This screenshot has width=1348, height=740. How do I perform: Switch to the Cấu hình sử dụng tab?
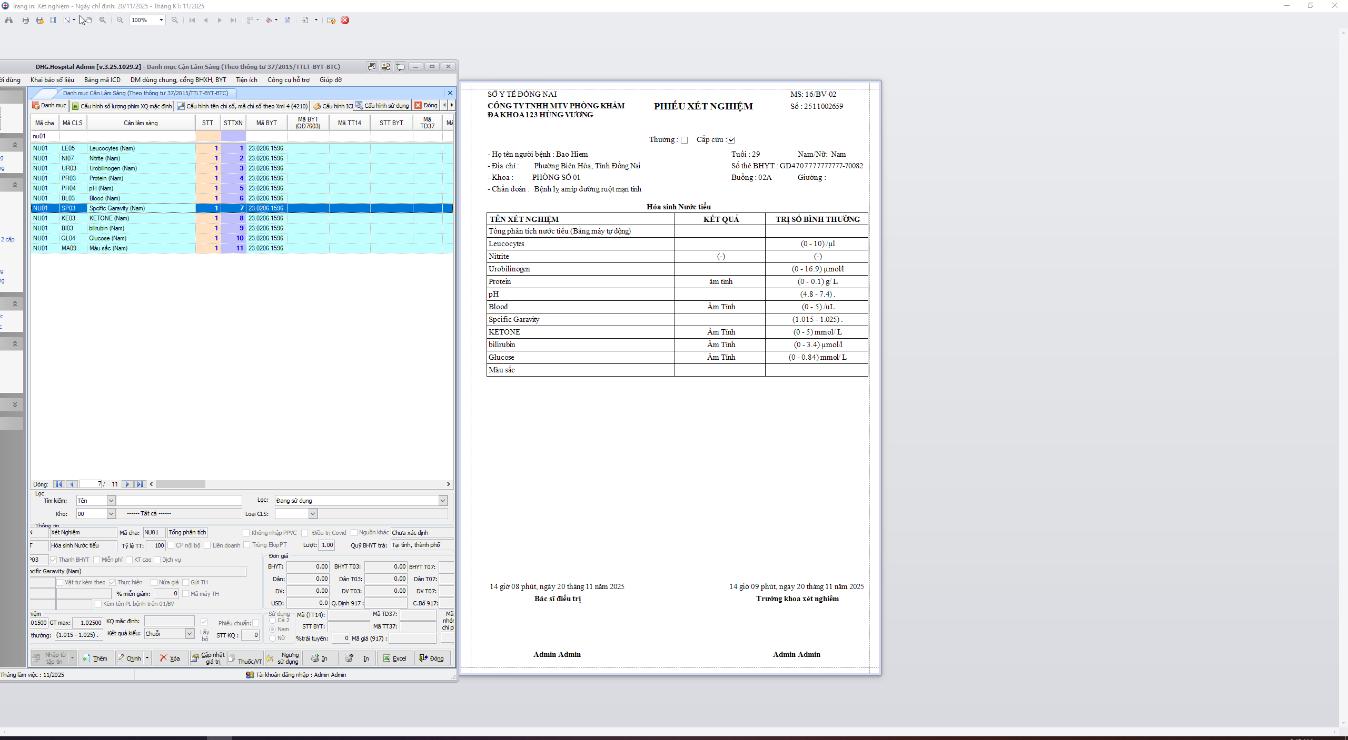point(382,106)
